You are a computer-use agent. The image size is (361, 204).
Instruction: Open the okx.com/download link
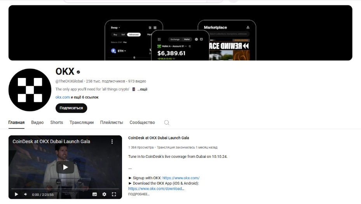pos(156,188)
